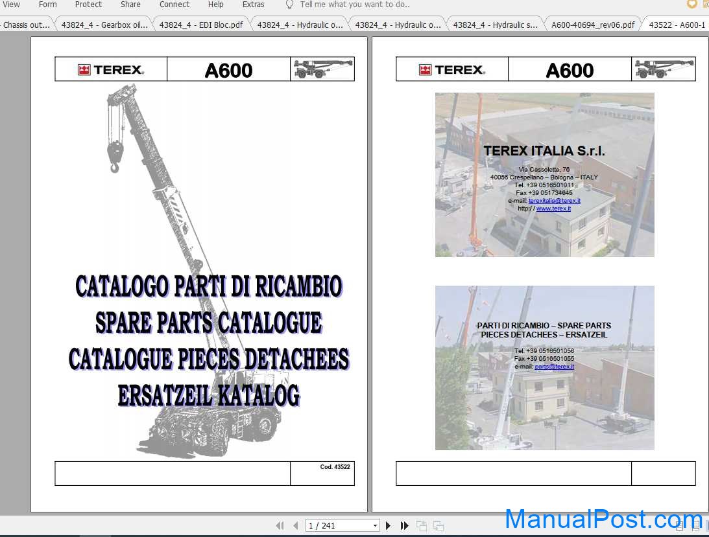This screenshot has width=709, height=537.
Task: Click A600 model title on left page
Action: click(x=228, y=70)
